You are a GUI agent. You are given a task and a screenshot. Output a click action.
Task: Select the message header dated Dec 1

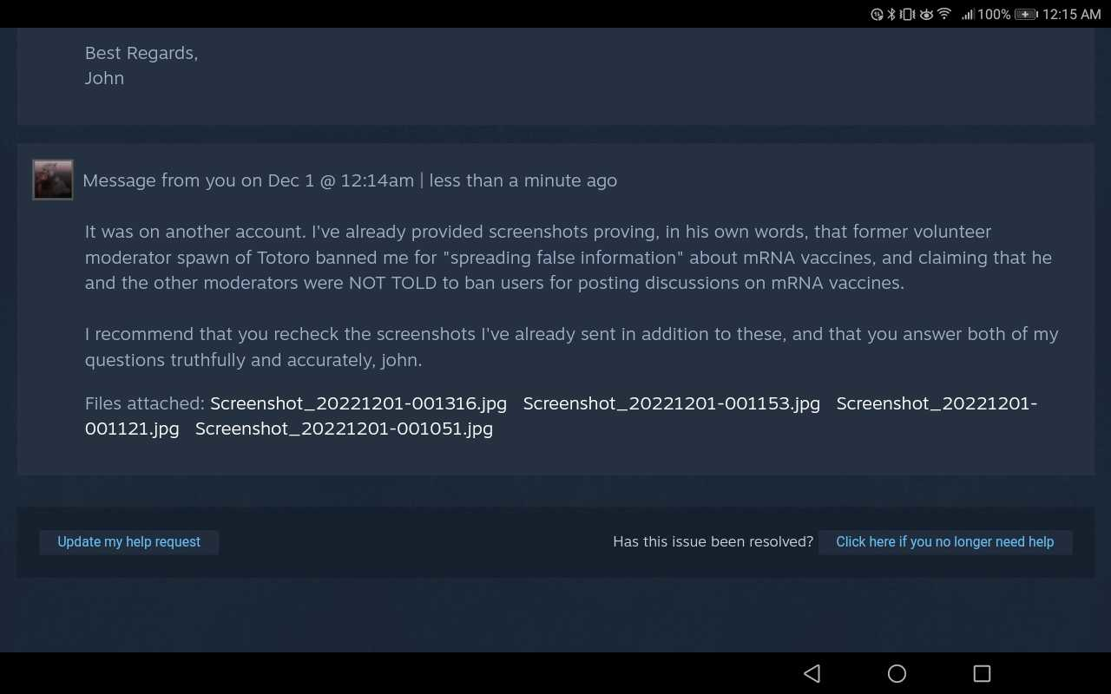(x=350, y=180)
